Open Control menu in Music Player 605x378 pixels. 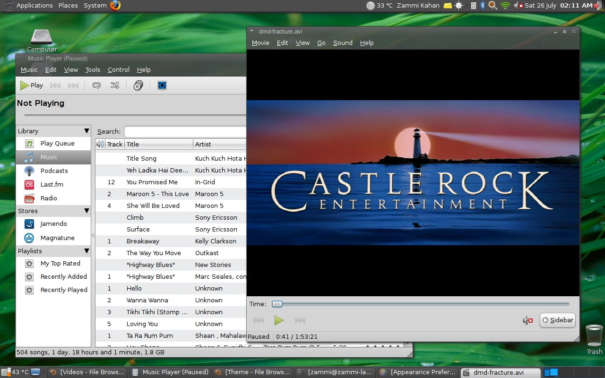click(119, 69)
